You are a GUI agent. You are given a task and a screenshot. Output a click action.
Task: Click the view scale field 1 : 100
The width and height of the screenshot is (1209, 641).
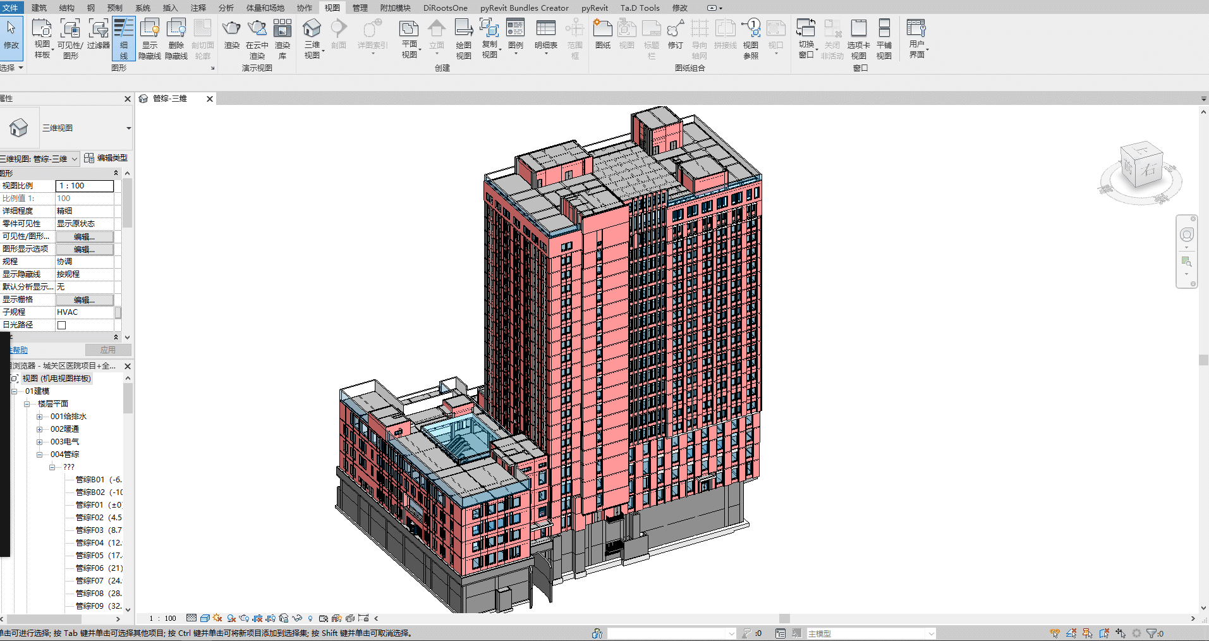click(x=85, y=186)
